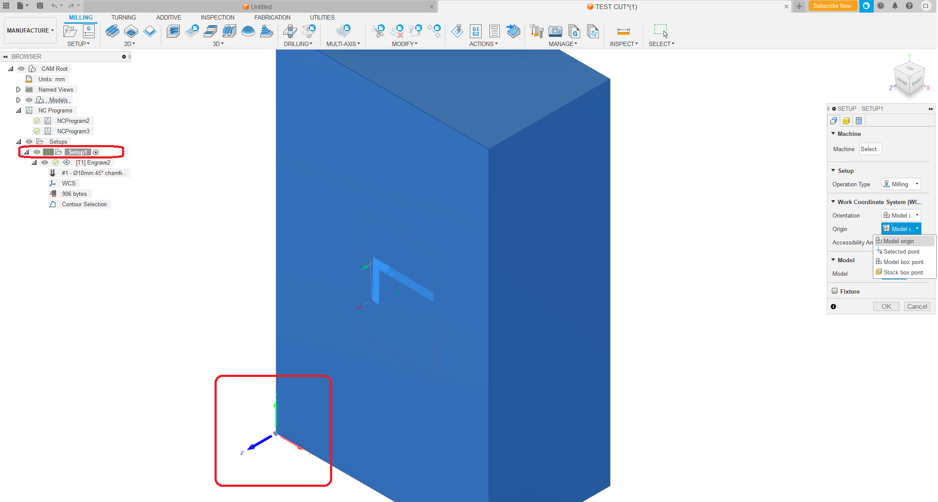Select the Drilling tool icon
938x502 pixels.
290,31
